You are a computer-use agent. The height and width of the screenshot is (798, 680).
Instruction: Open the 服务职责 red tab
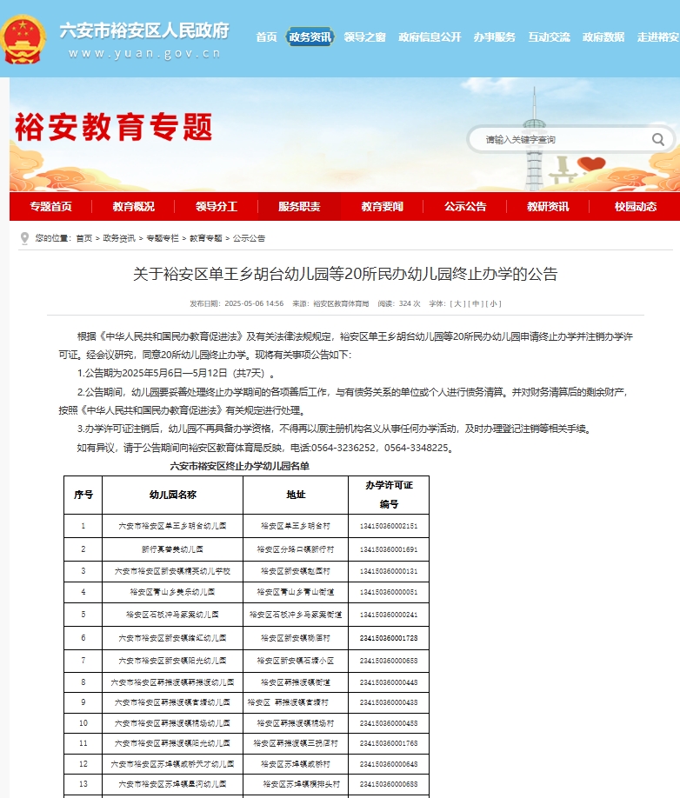(x=299, y=207)
